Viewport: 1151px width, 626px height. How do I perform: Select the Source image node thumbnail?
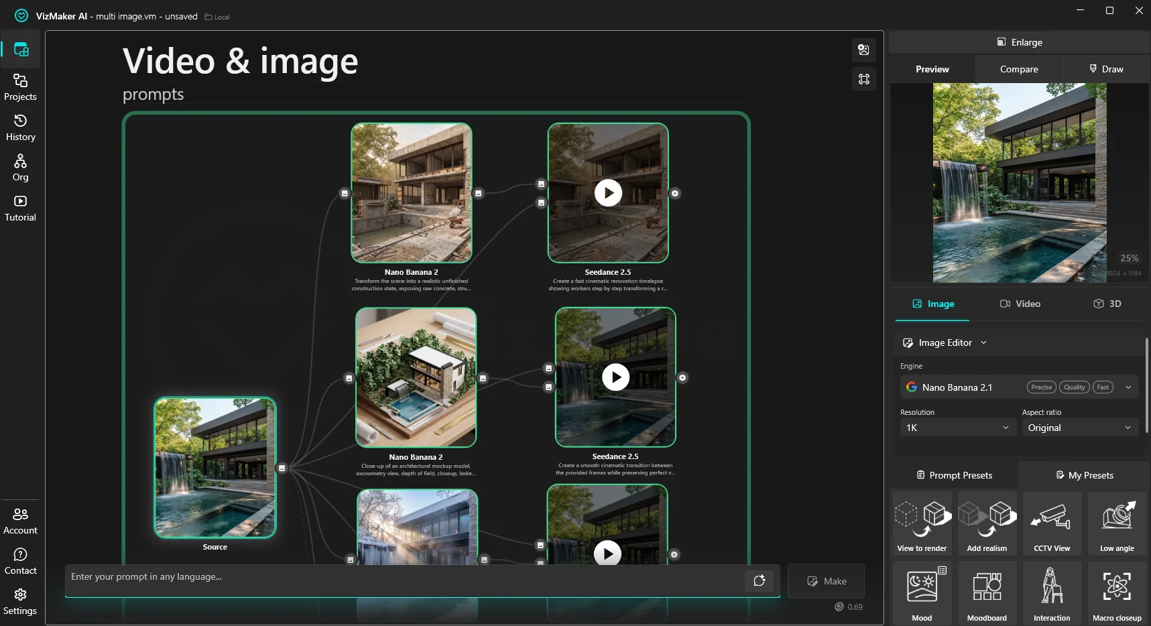pos(215,468)
